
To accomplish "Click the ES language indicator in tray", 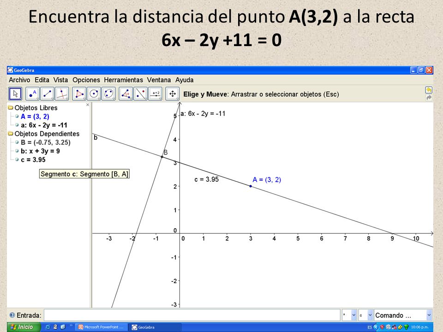I will (x=370, y=327).
